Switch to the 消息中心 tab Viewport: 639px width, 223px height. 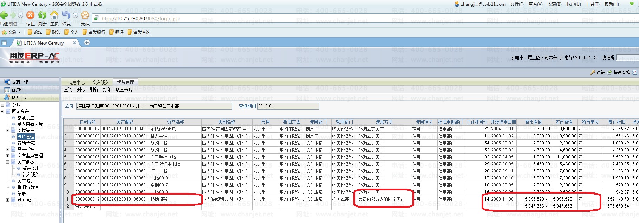point(76,83)
